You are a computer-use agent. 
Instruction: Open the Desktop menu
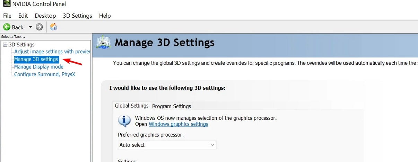click(x=45, y=16)
